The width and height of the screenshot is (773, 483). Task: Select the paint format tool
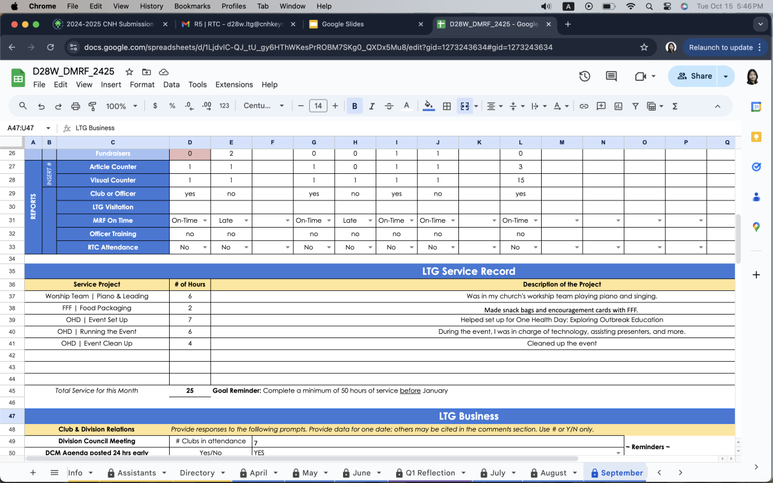92,106
